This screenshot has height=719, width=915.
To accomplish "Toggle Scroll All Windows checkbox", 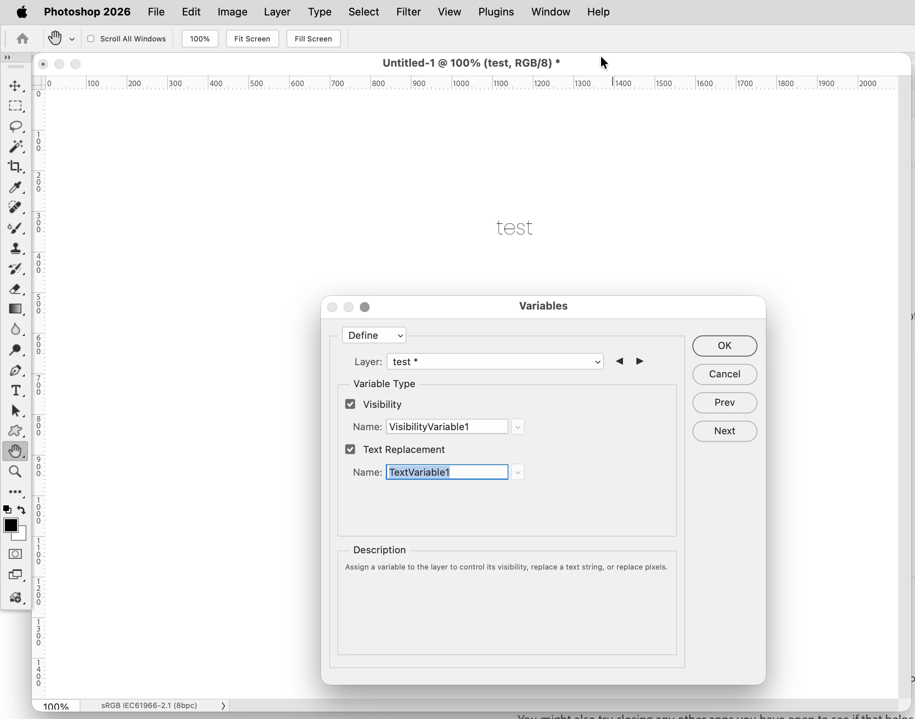I will 91,39.
